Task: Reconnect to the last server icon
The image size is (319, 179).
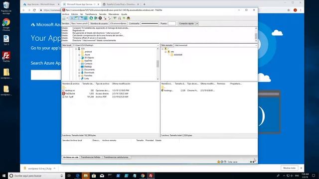Action: [110, 18]
